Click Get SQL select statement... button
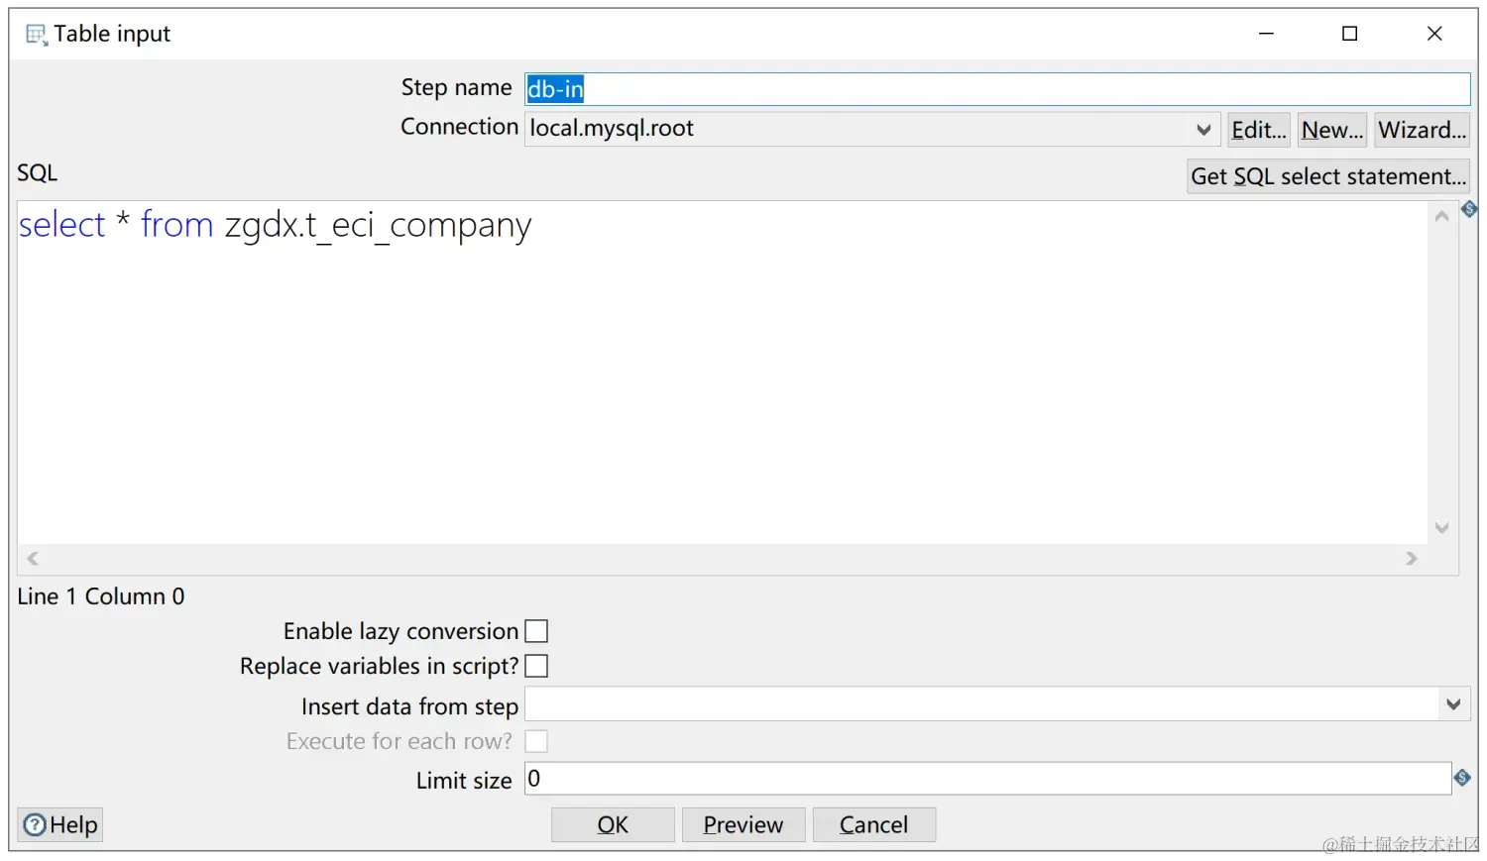 (1328, 176)
